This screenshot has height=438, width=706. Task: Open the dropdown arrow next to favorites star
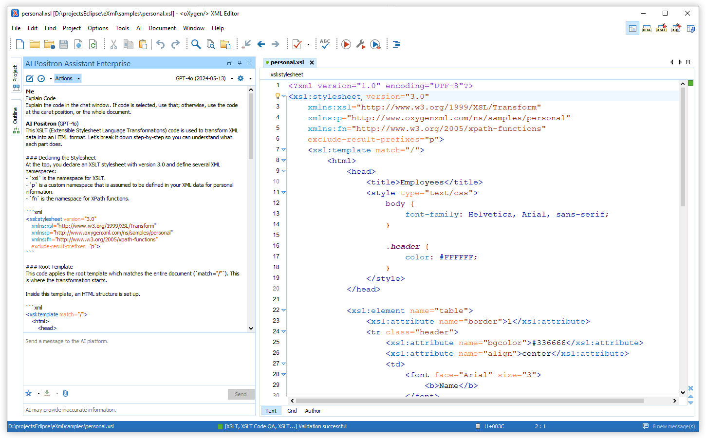[38, 393]
